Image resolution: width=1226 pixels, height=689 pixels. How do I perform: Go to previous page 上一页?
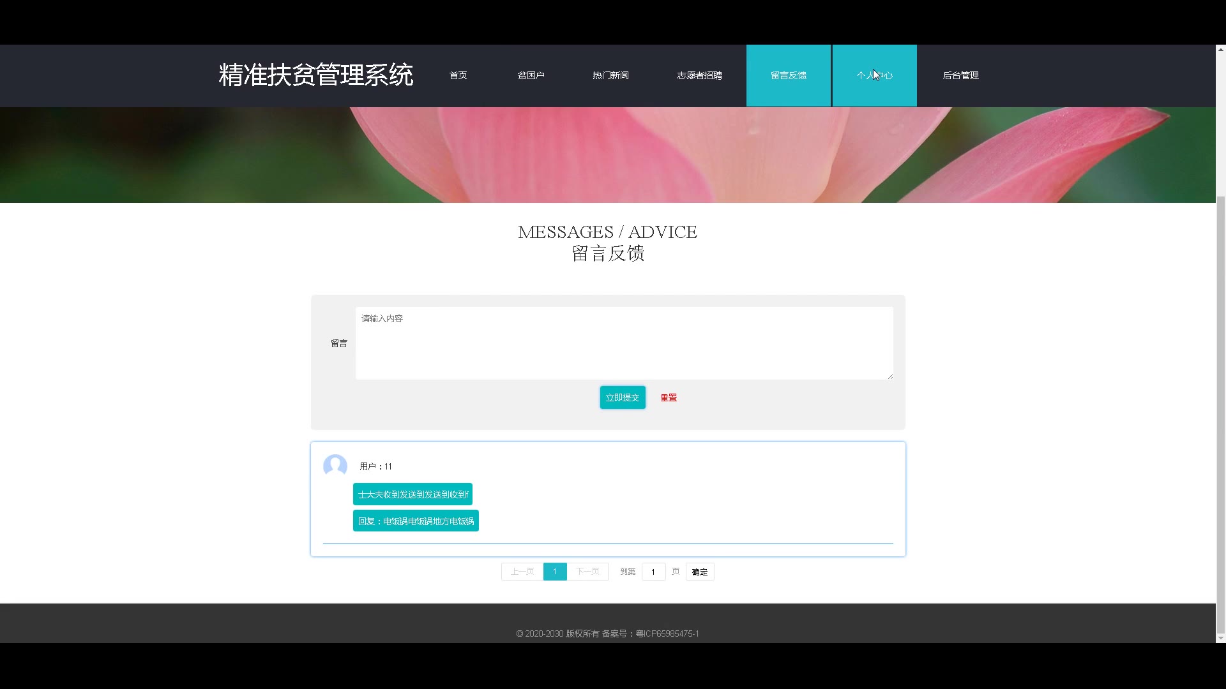522,572
